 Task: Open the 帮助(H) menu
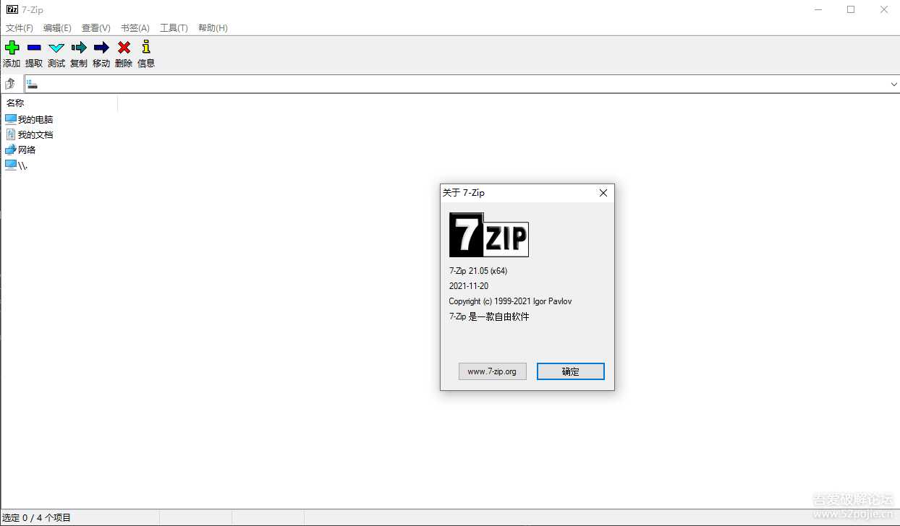[212, 27]
